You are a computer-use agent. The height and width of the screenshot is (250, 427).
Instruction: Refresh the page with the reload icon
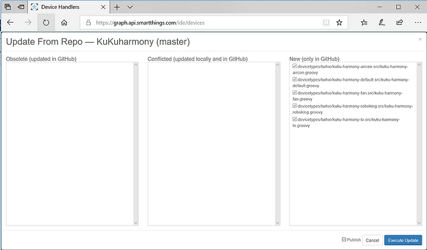click(46, 23)
